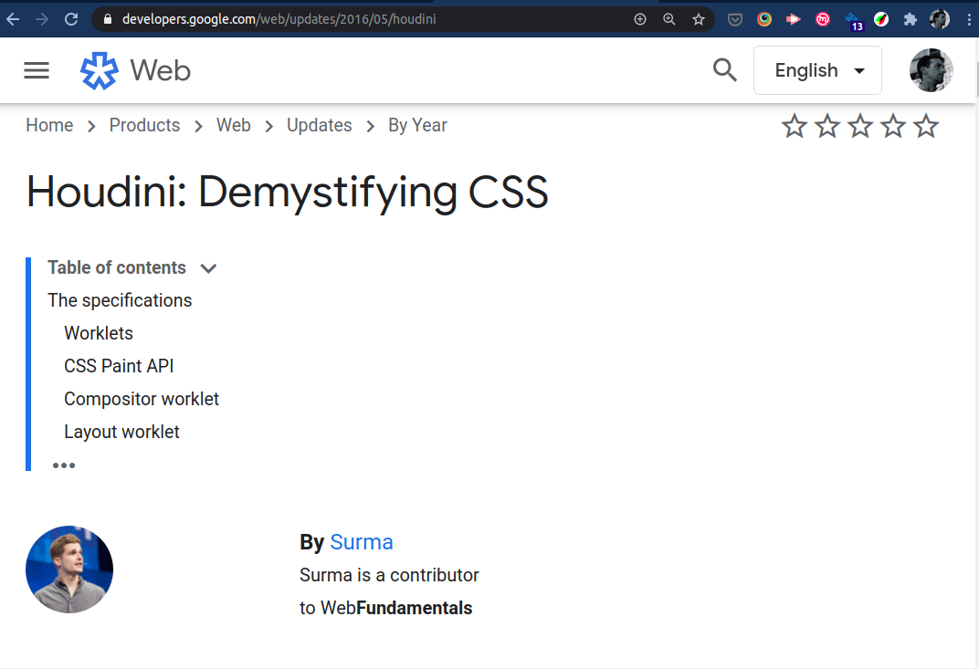Image resolution: width=979 pixels, height=669 pixels.
Task: Open the Surma author link
Action: 362,542
